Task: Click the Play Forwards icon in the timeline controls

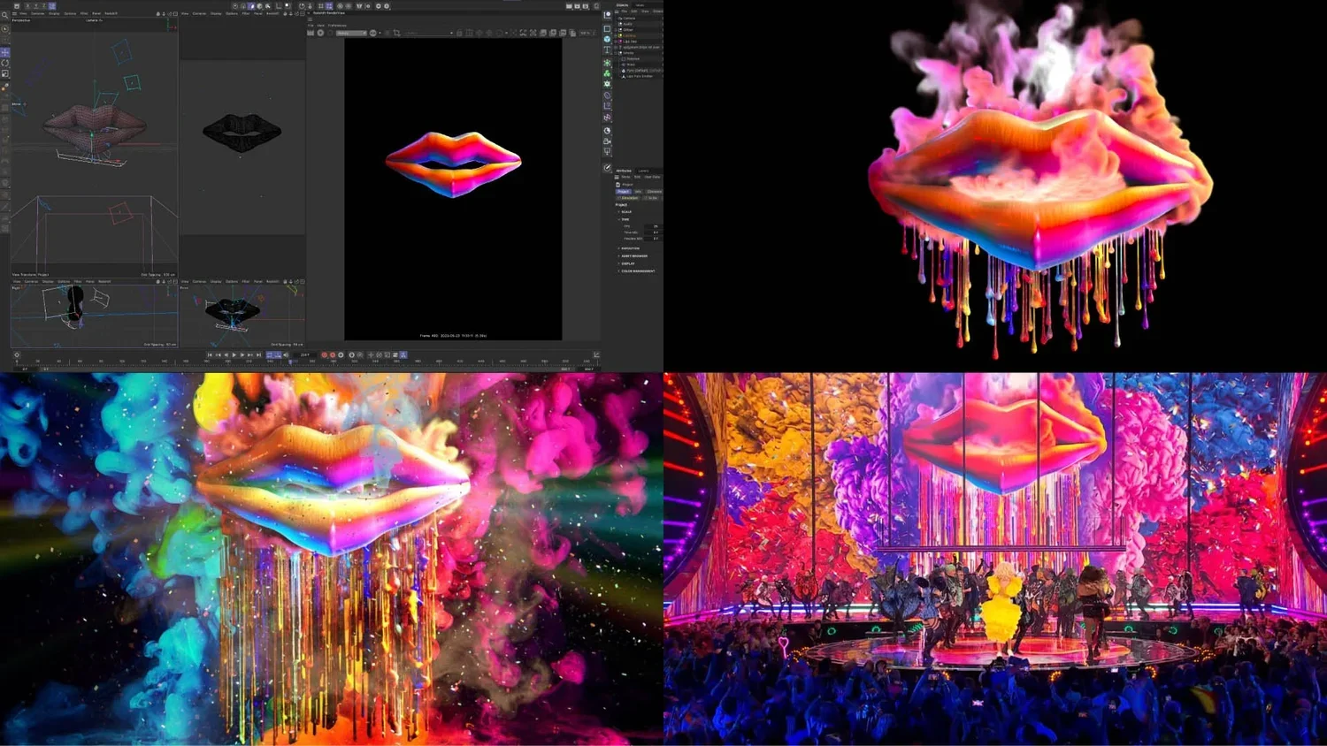Action: [x=234, y=355]
